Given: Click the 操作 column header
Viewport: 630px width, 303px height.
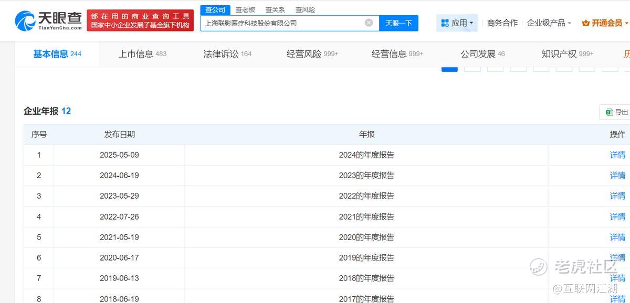Looking at the screenshot, I should [617, 134].
